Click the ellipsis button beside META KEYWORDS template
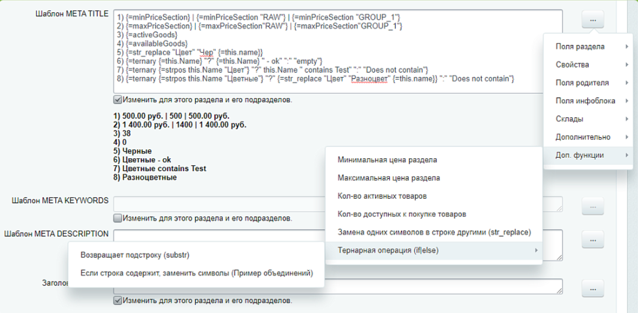Image resolution: width=638 pixels, height=313 pixels. pyautogui.click(x=593, y=206)
